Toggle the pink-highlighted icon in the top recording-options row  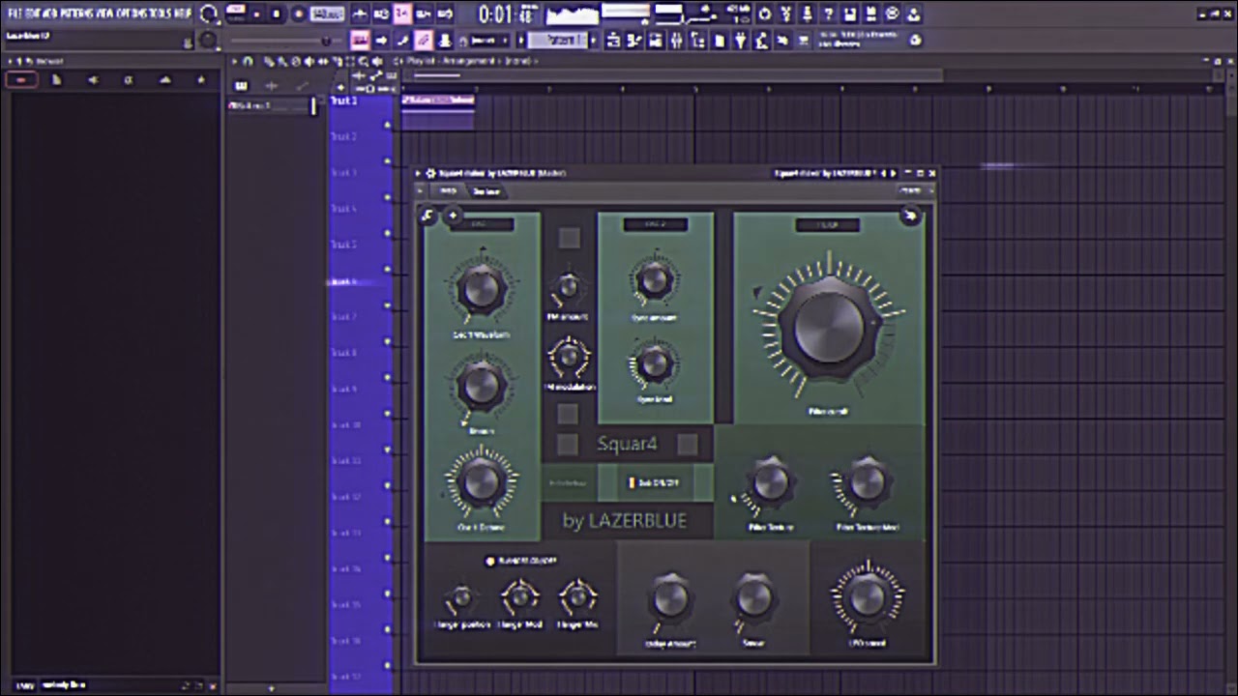(x=401, y=14)
